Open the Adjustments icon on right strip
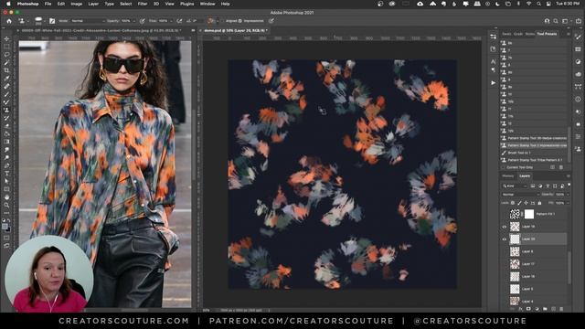The height and width of the screenshot is (329, 585). [x=578, y=61]
